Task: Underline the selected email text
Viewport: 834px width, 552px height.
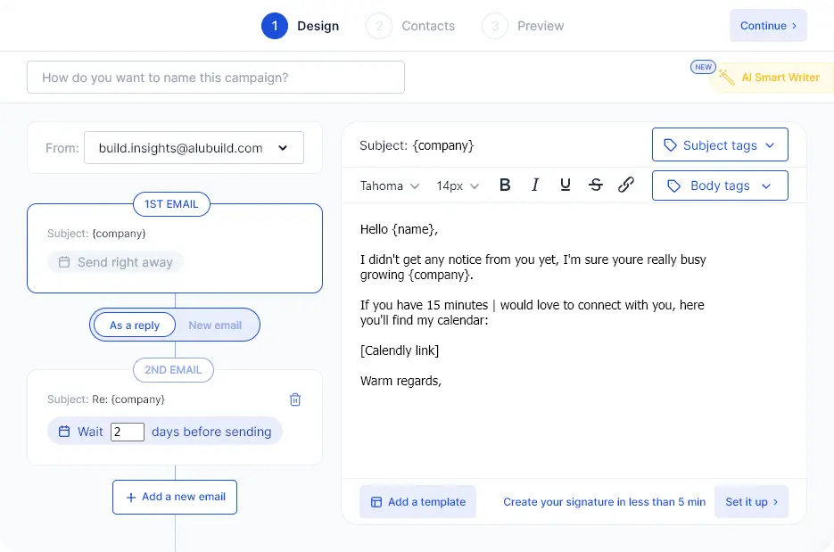Action: (x=566, y=185)
